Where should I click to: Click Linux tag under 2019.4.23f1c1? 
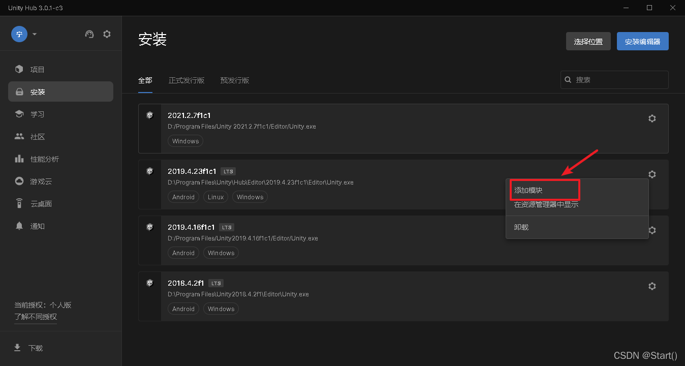(x=216, y=197)
